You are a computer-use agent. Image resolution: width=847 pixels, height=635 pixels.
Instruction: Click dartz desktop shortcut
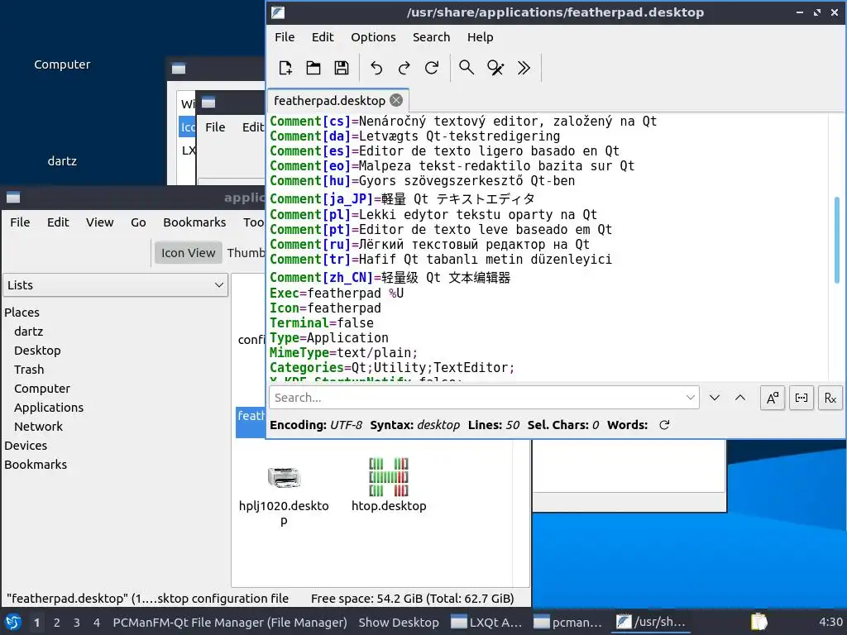tap(62, 161)
